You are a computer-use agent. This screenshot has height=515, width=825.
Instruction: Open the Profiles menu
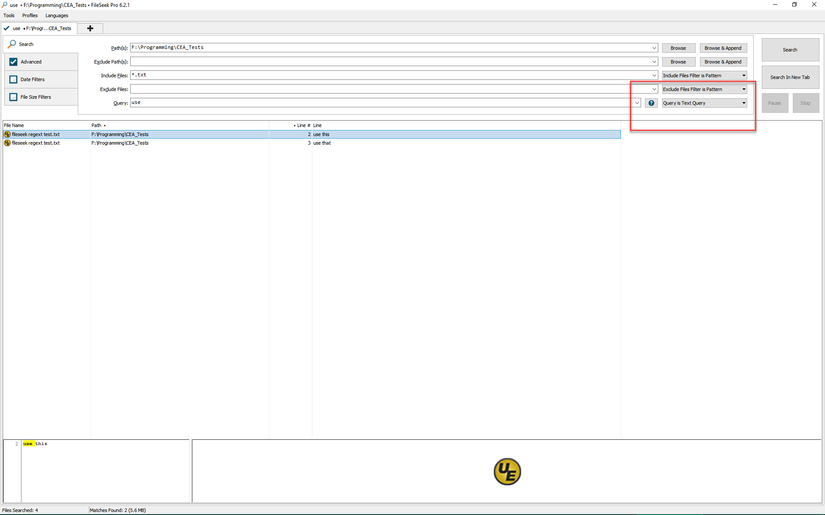(x=30, y=15)
